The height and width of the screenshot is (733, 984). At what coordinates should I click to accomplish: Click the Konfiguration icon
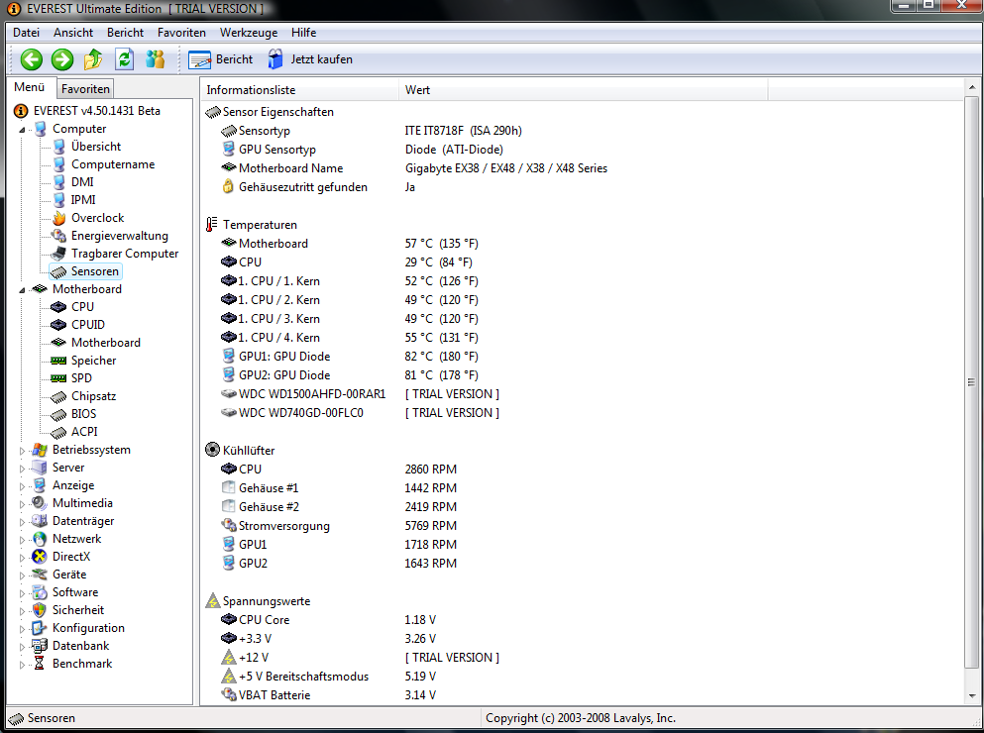coord(40,628)
